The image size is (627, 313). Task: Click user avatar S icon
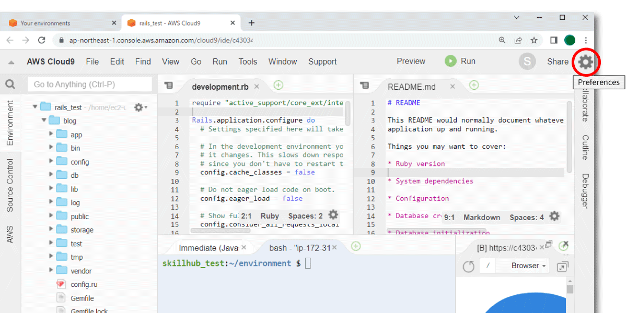coord(527,62)
